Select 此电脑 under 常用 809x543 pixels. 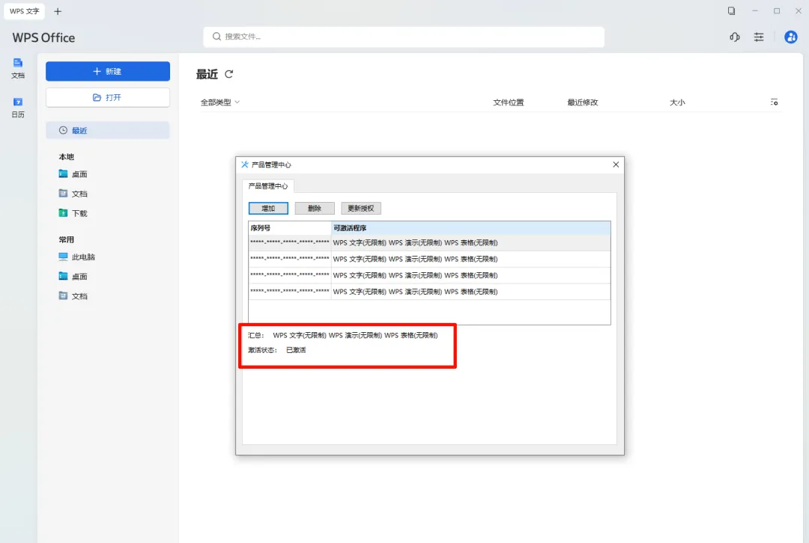click(x=77, y=257)
